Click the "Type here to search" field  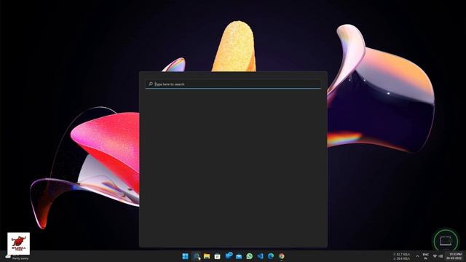pyautogui.click(x=233, y=84)
